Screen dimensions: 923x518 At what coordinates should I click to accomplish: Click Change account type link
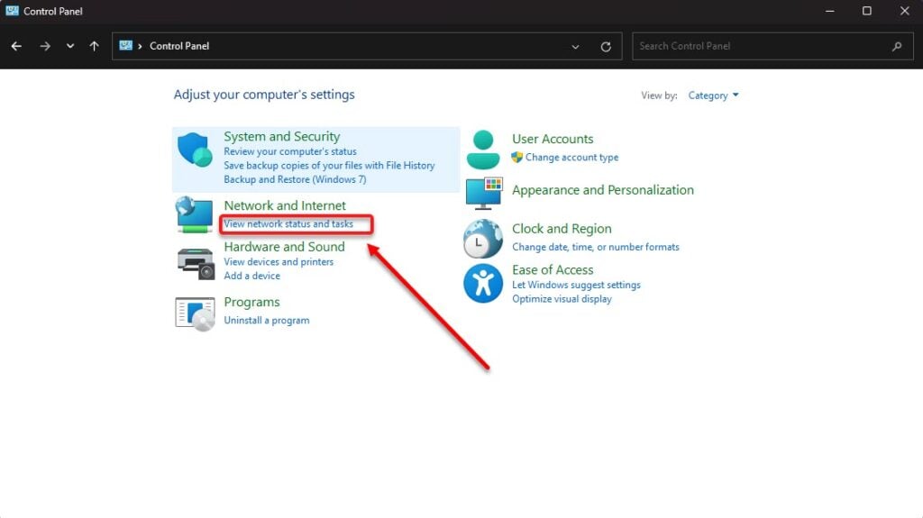(x=571, y=158)
